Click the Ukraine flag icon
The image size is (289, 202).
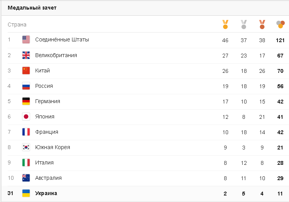point(26,193)
